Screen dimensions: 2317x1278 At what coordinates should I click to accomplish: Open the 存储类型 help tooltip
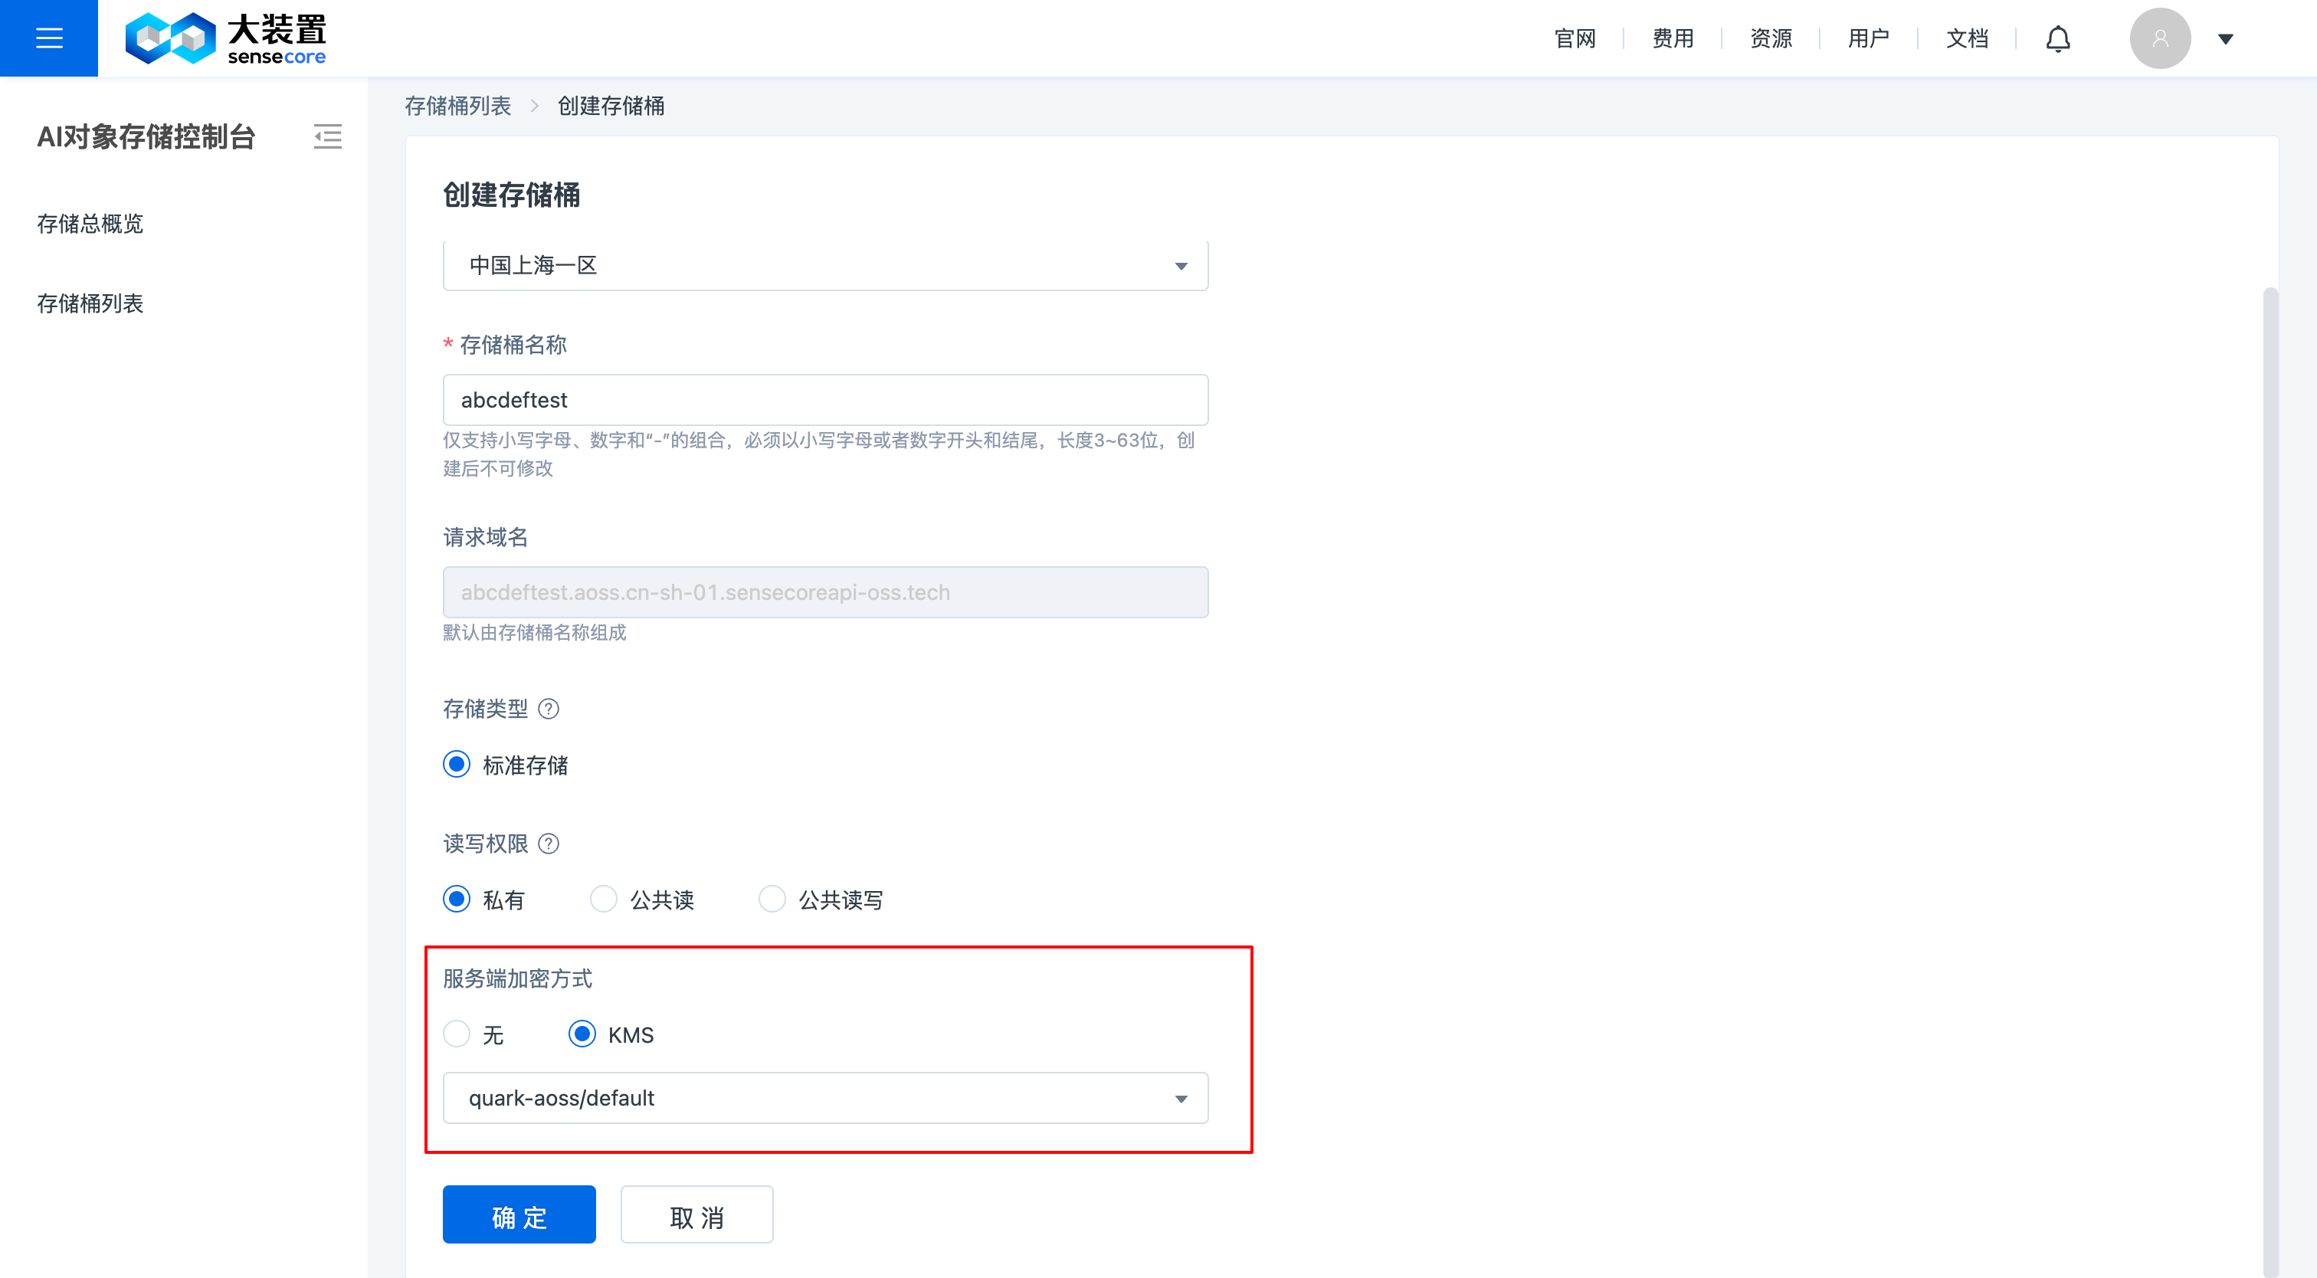549,709
